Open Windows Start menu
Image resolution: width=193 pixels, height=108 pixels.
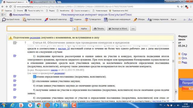pos(4,105)
